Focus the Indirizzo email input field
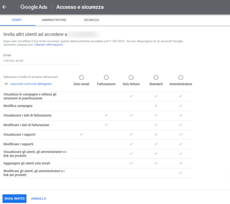The height and width of the screenshot is (204, 230). (x=43, y=61)
